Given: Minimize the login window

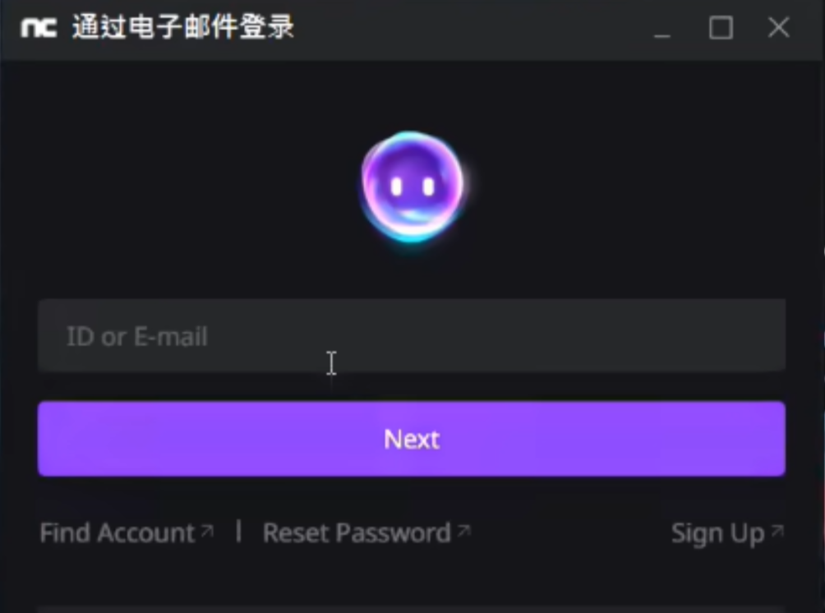Looking at the screenshot, I should 662,28.
